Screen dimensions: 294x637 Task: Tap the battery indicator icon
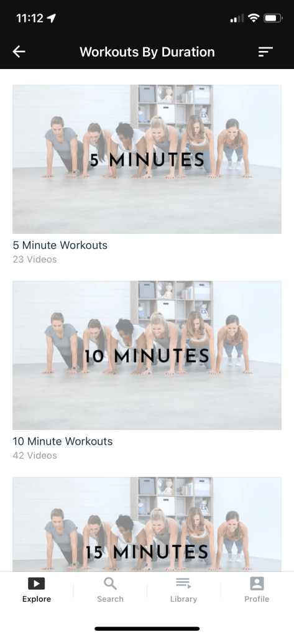click(x=273, y=18)
